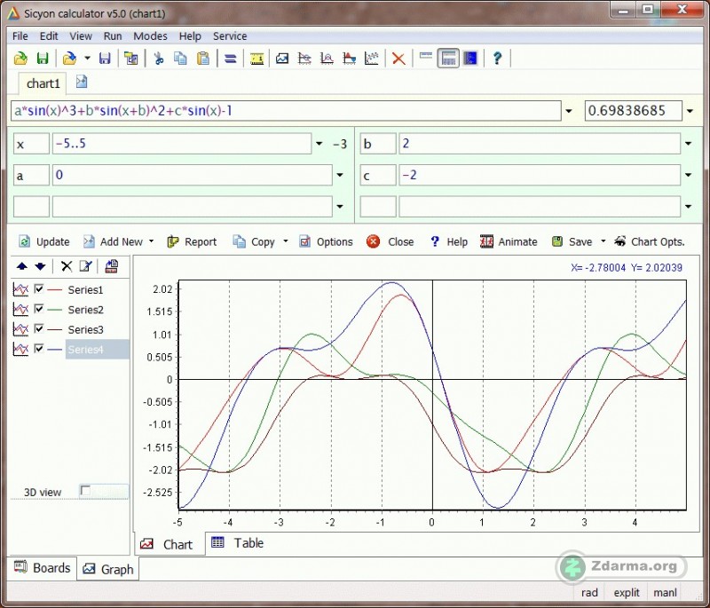710x608 pixels.
Task: Open the File menu
Action: (20, 36)
